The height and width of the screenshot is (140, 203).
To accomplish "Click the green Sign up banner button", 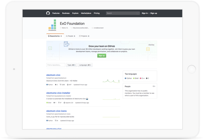I will pos(101,56).
